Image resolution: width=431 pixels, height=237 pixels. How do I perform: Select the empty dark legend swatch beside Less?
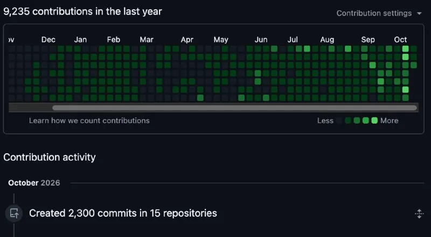click(339, 120)
